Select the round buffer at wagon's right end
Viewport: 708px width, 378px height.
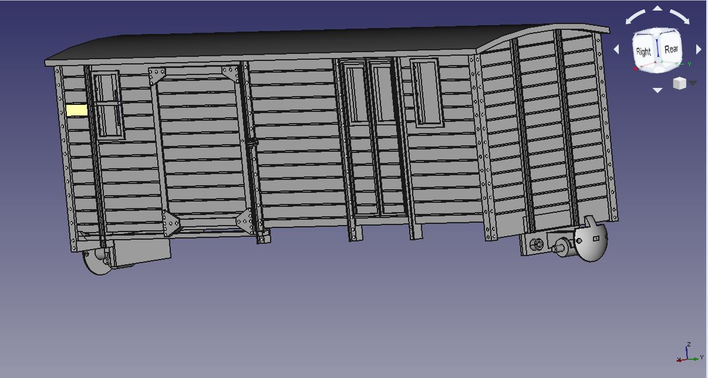click(x=591, y=240)
